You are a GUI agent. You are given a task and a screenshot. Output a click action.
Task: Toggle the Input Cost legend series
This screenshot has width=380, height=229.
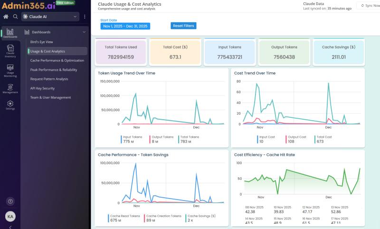pyautogui.click(x=266, y=139)
